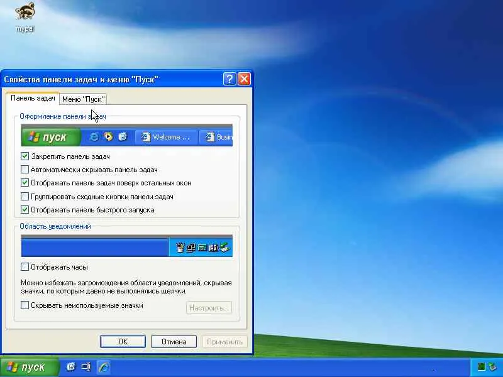Click the dialog title bar text
The width and height of the screenshot is (503, 377).
[81, 79]
